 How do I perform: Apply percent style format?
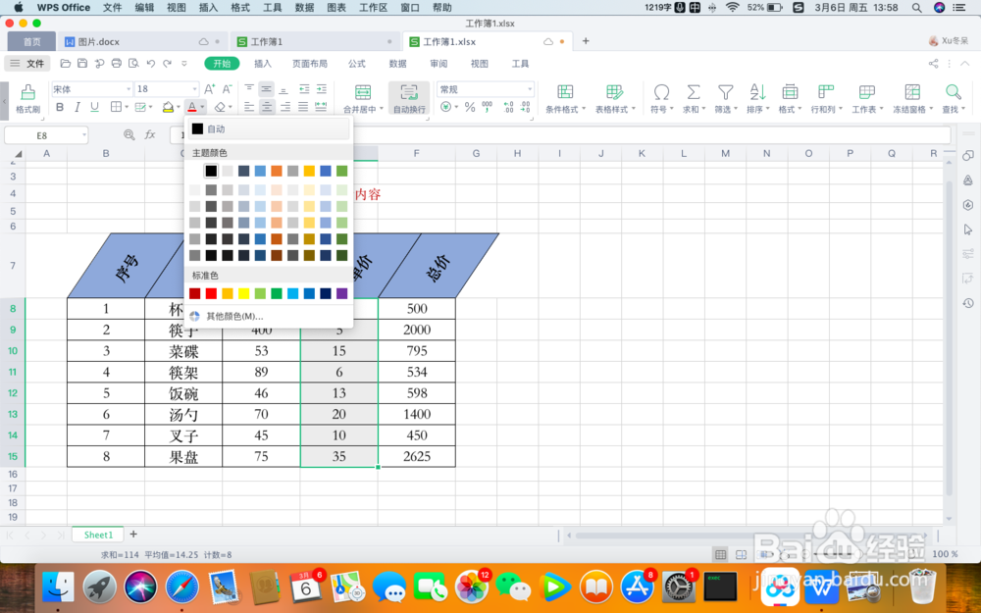point(470,107)
